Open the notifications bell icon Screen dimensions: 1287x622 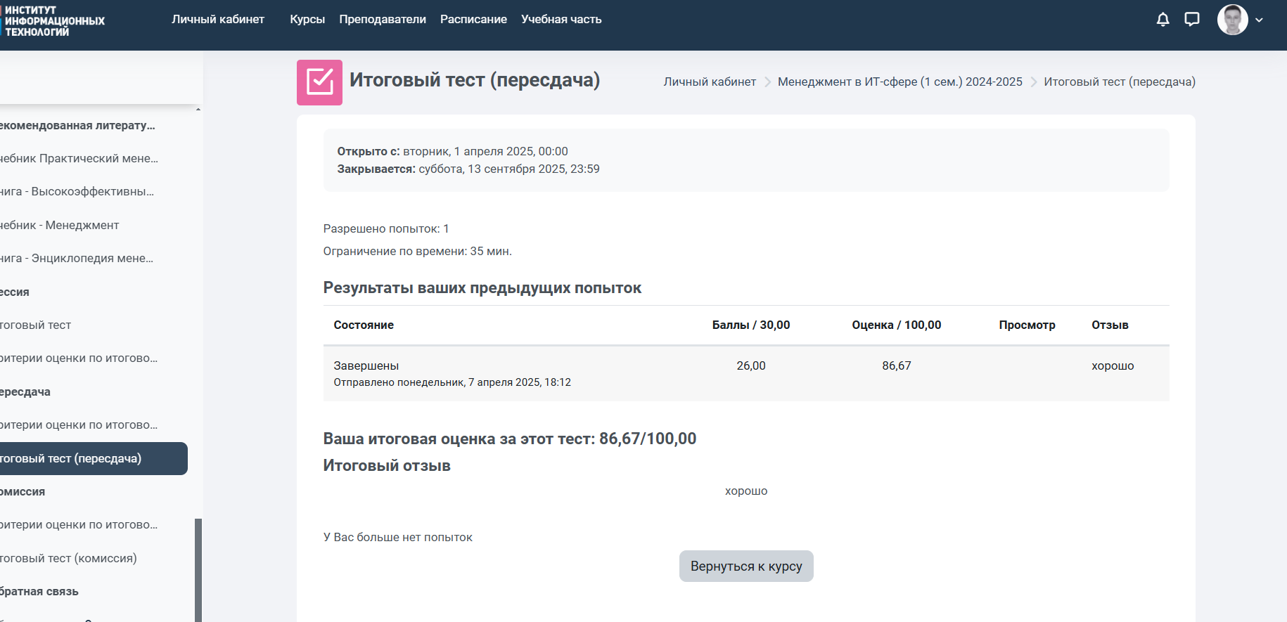1163,20
